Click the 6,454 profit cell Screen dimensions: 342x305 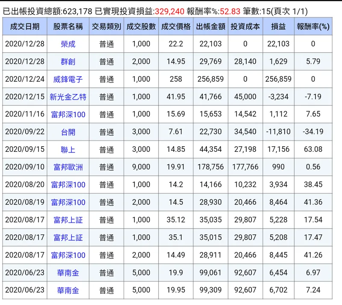(278, 272)
